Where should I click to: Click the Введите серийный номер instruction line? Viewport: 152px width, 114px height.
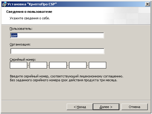[x=66, y=76]
